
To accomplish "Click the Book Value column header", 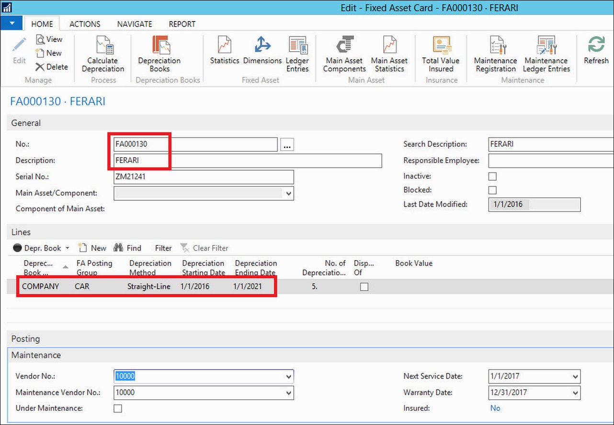I will point(414,263).
